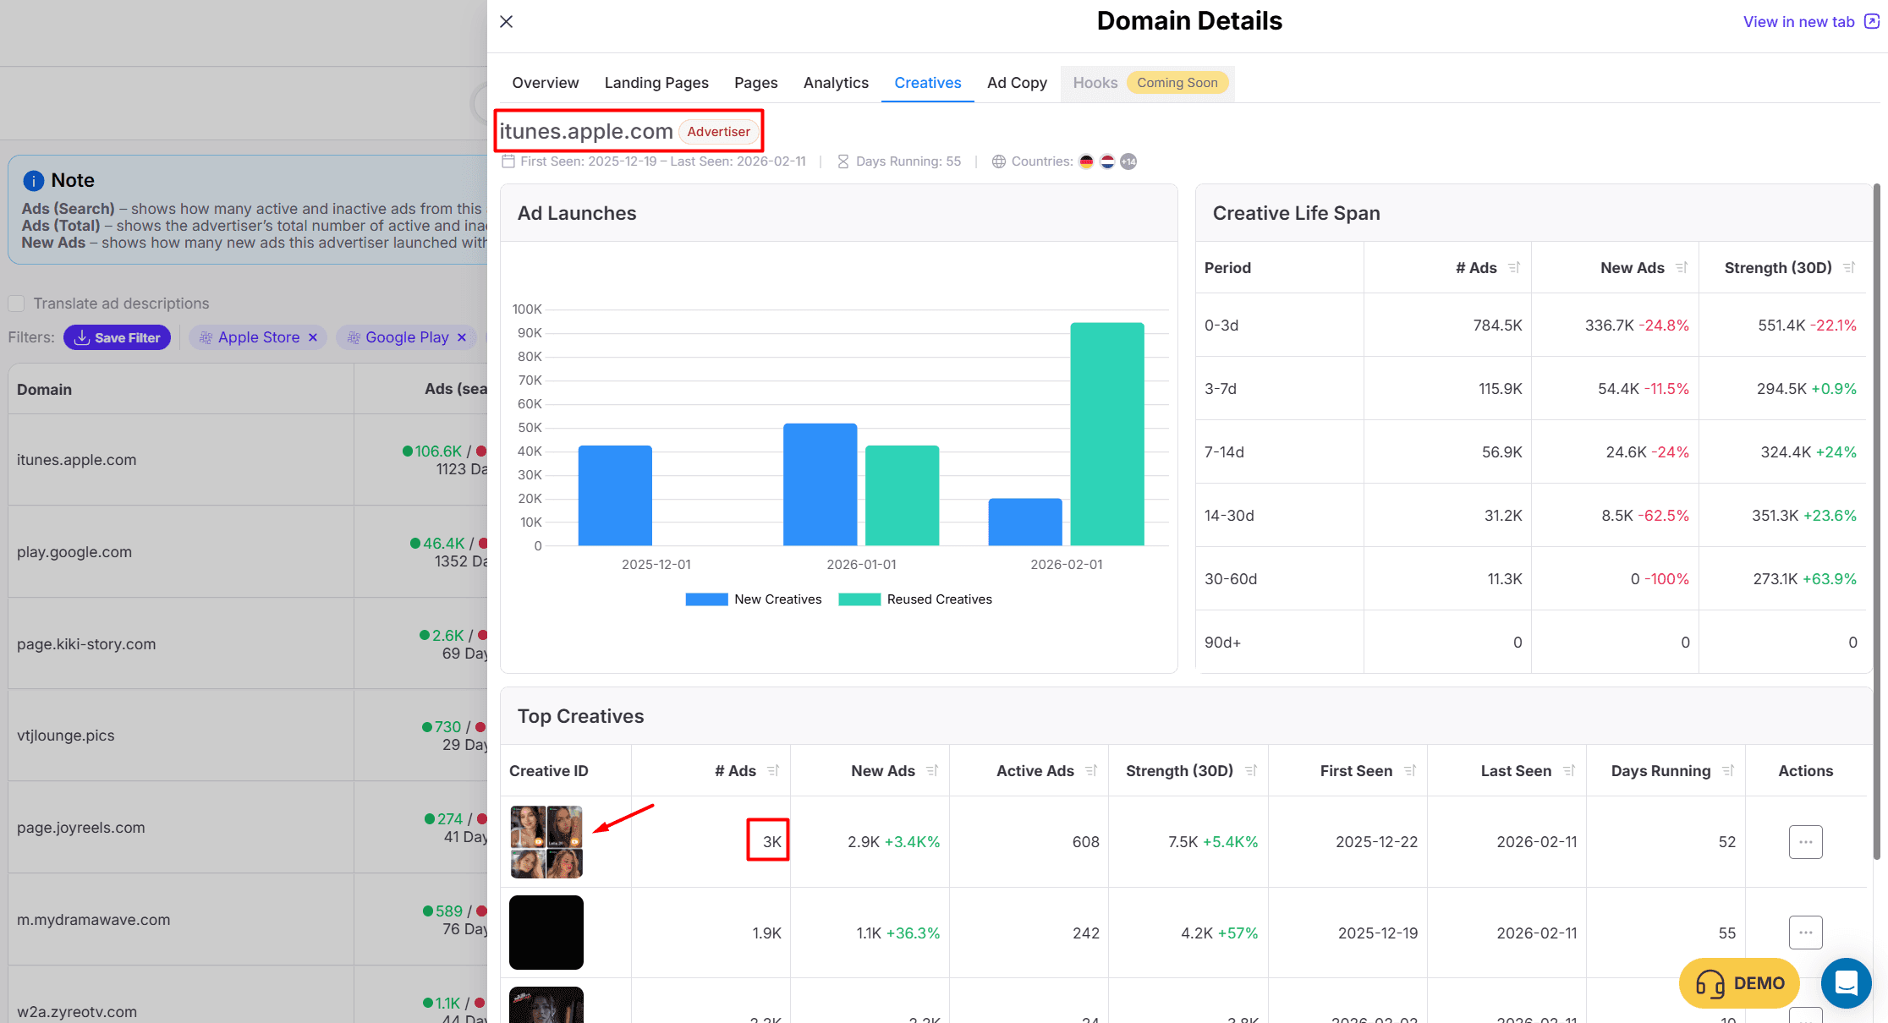
Task: Click the Save Filter button
Action: tap(118, 337)
